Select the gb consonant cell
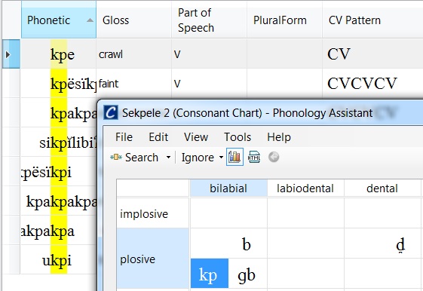The height and width of the screenshot is (291, 423). (x=247, y=274)
